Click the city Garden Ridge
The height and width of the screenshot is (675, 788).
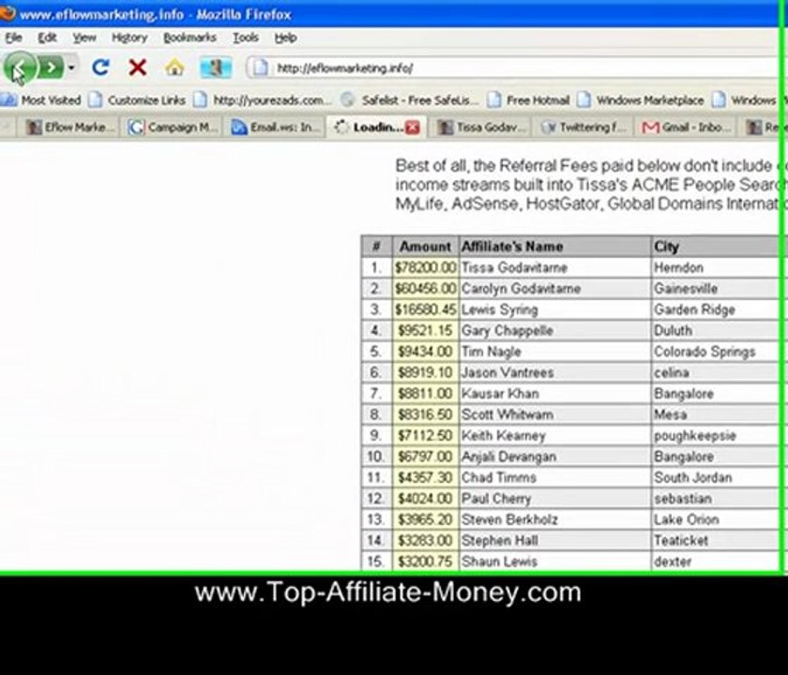coord(694,310)
